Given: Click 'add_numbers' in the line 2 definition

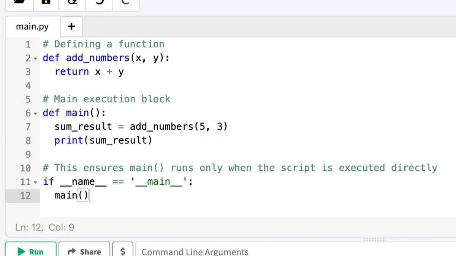Looking at the screenshot, I should pos(98,58).
